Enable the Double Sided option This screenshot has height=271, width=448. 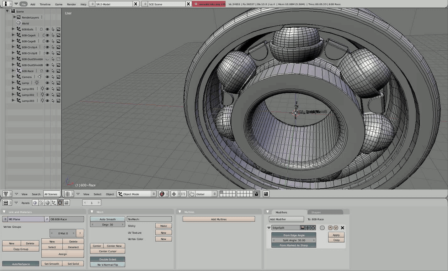click(x=107, y=259)
